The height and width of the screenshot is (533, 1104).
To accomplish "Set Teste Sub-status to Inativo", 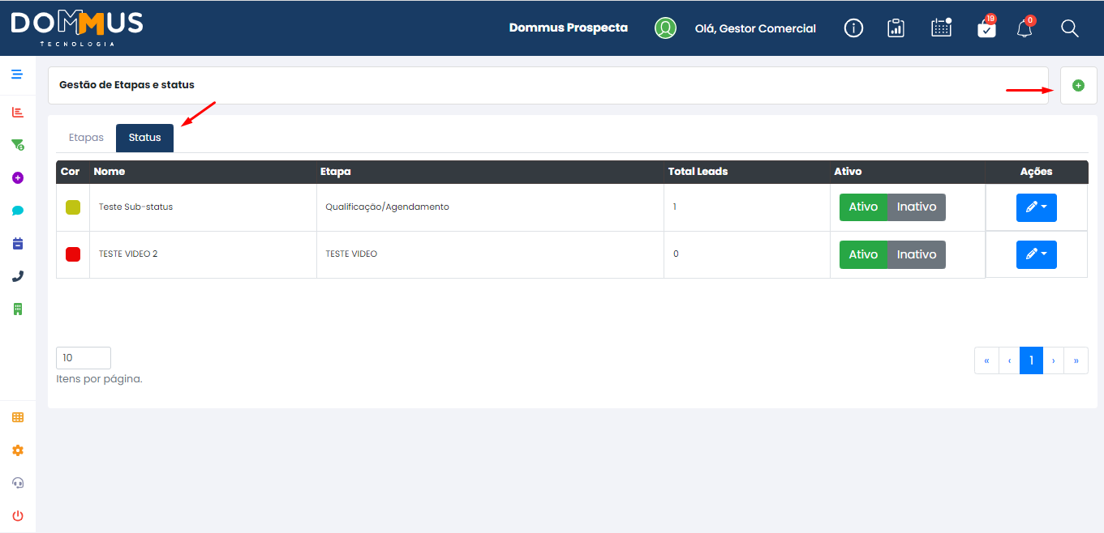I will (x=917, y=207).
